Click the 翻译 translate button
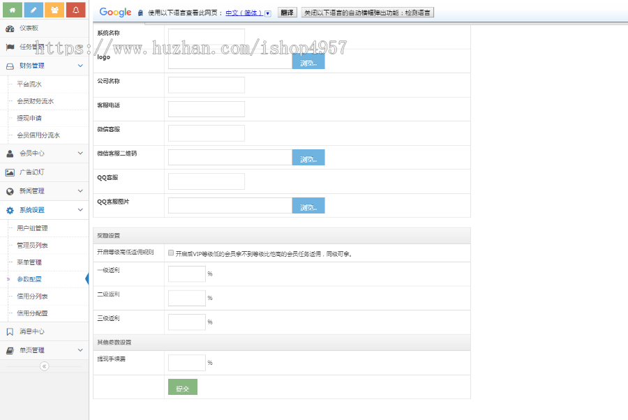The image size is (628, 420). (x=287, y=11)
